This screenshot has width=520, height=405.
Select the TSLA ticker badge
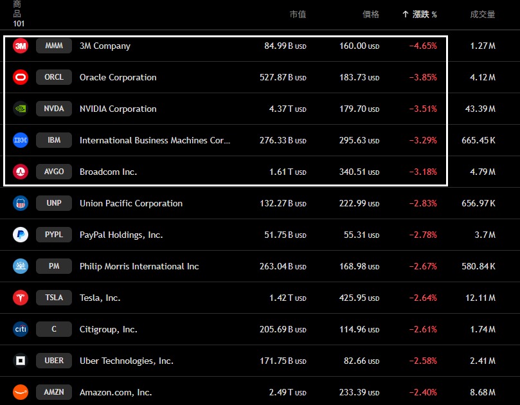[54, 298]
